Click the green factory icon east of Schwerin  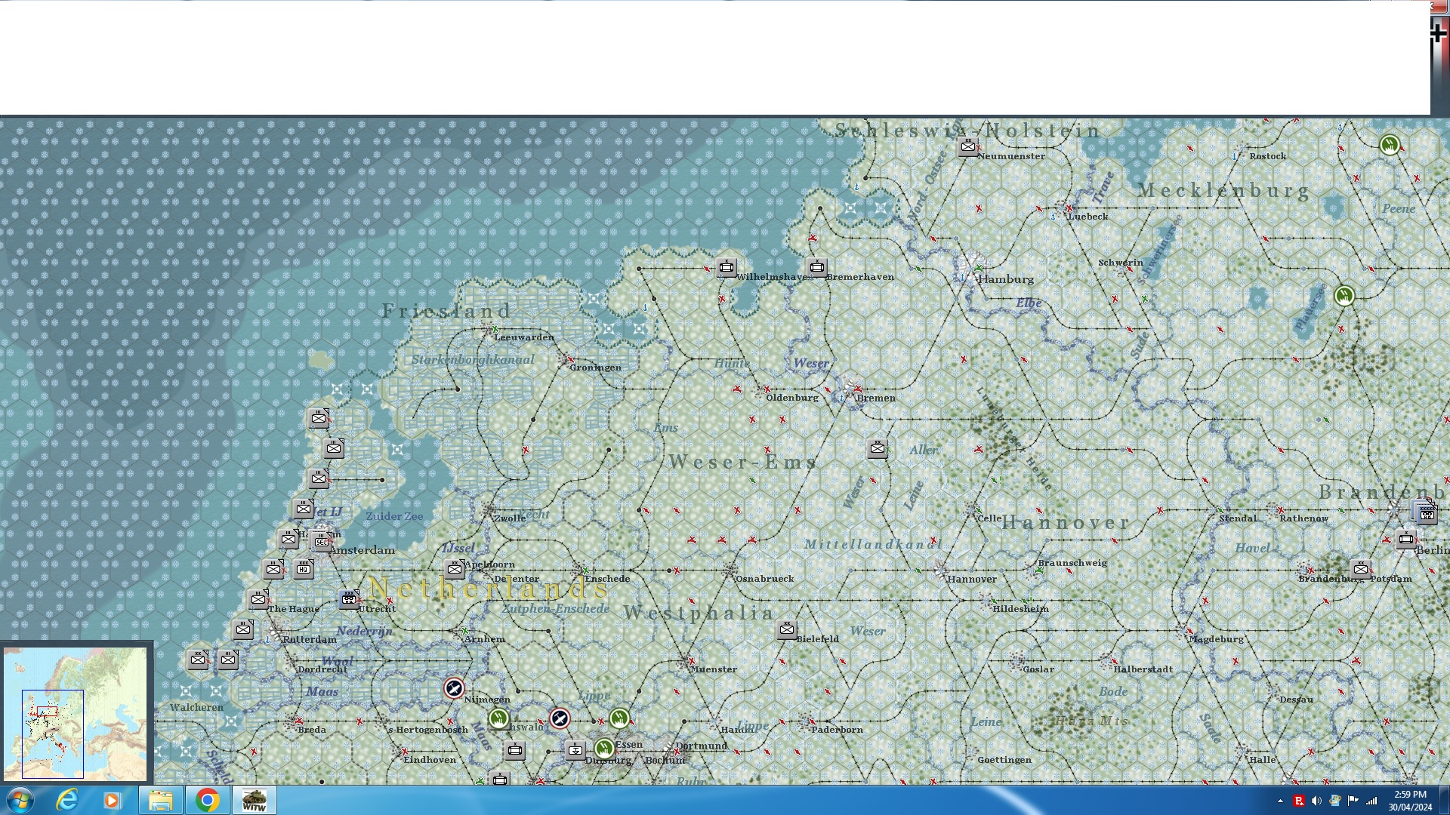pos(1344,296)
